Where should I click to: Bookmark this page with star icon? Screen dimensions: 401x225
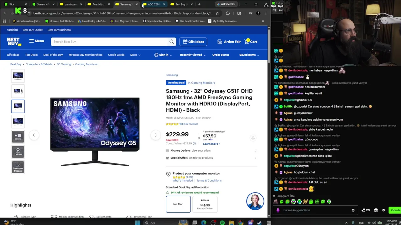pyautogui.click(x=217, y=13)
